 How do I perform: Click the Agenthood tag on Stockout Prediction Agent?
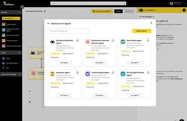[x=55, y=54]
